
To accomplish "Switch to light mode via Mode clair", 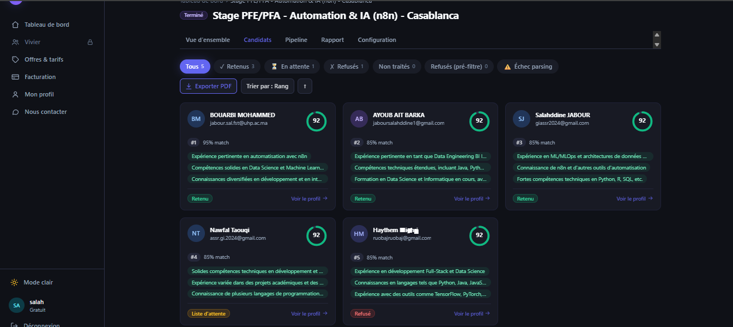I will click(38, 282).
